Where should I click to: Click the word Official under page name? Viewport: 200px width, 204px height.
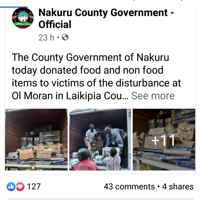tap(55, 24)
